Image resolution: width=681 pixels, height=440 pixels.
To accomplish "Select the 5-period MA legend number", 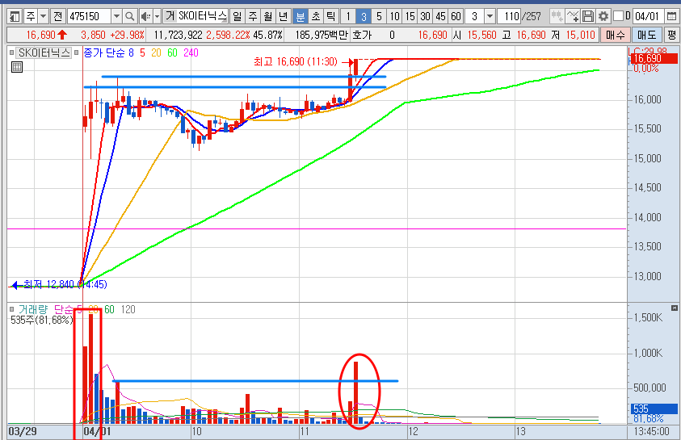I will coord(142,53).
